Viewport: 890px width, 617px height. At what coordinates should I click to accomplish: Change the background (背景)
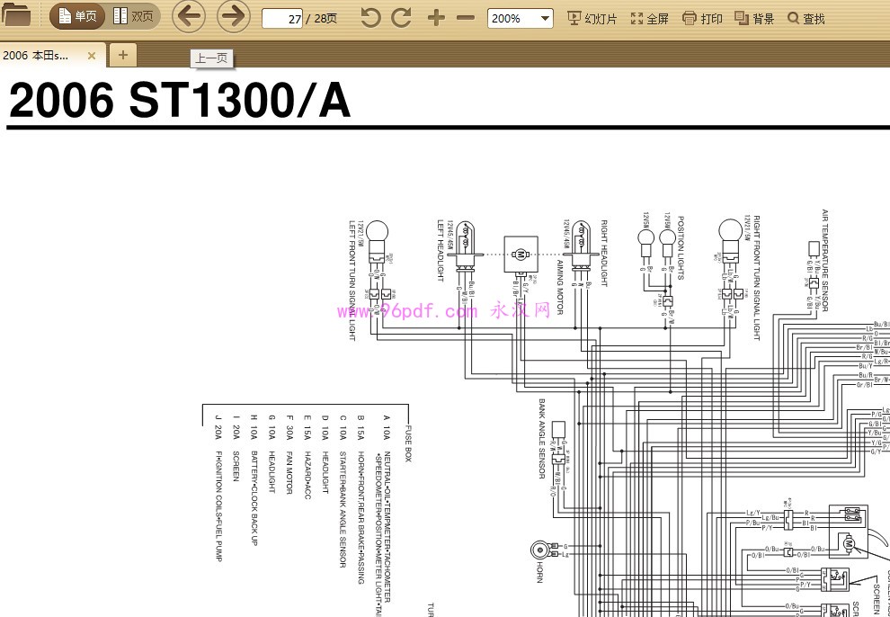pos(754,19)
